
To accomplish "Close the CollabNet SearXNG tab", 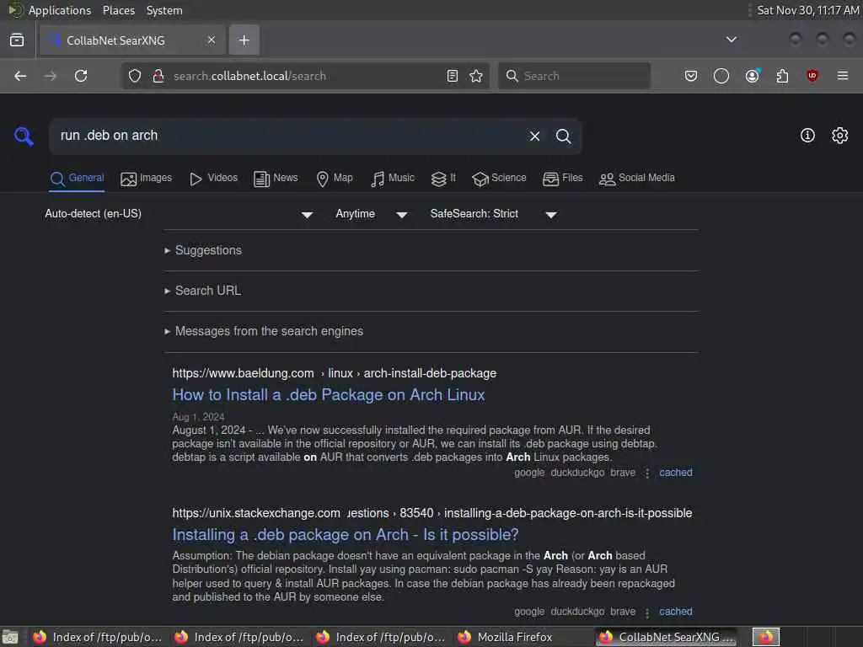I will point(212,40).
